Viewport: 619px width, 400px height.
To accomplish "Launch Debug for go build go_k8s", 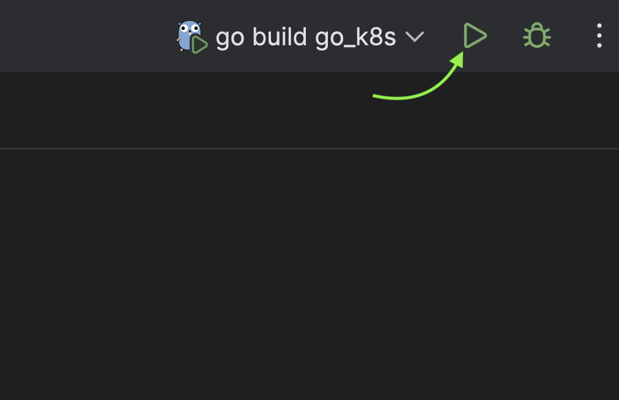I will coord(537,35).
